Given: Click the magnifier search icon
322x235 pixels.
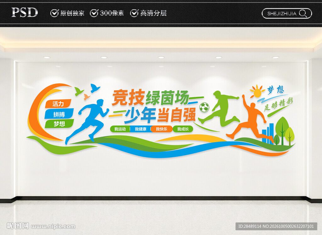Looking at the screenshot, I should [x=303, y=13].
